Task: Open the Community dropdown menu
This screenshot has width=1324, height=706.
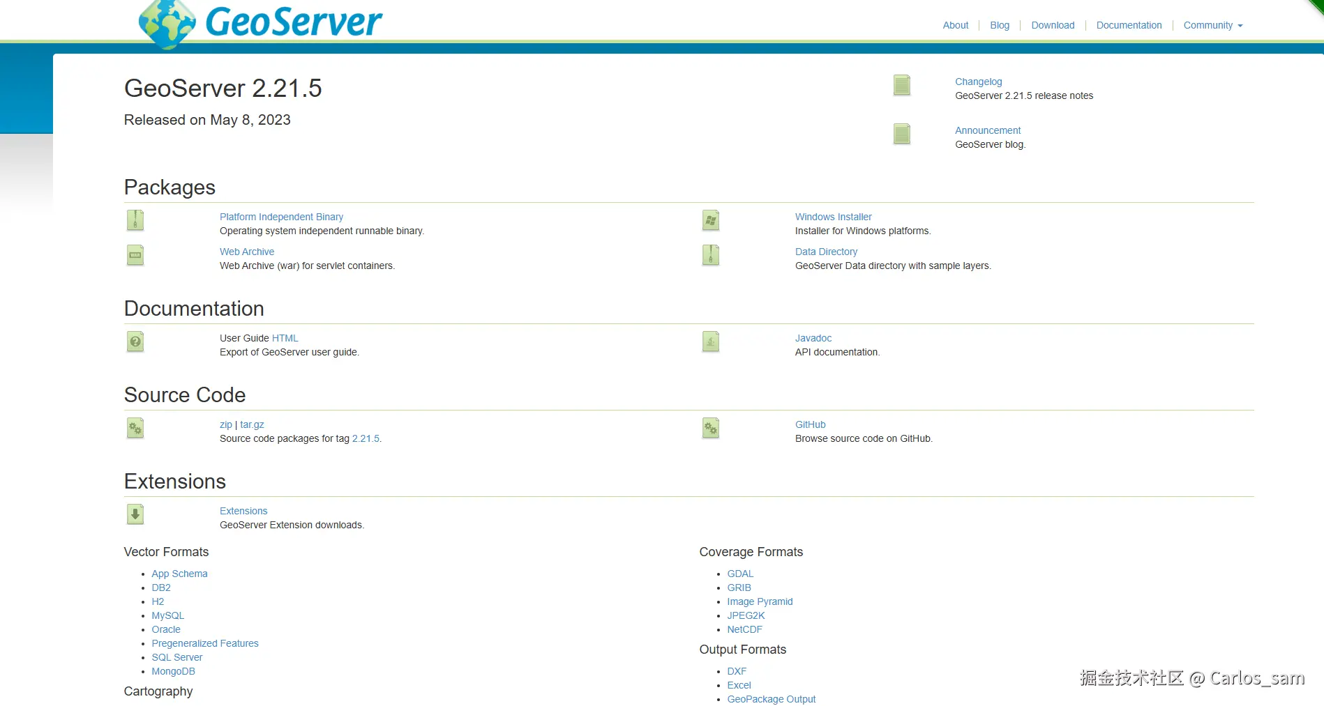Action: point(1213,25)
